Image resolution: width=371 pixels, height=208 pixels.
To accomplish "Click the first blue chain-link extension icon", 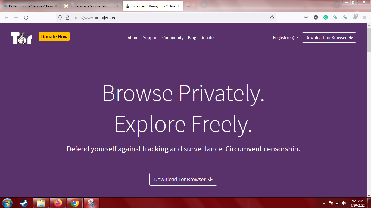I will tap(335, 18).
